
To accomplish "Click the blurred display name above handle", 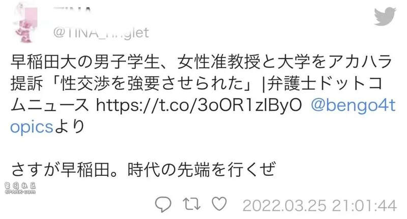I will pyautogui.click(x=72, y=9).
